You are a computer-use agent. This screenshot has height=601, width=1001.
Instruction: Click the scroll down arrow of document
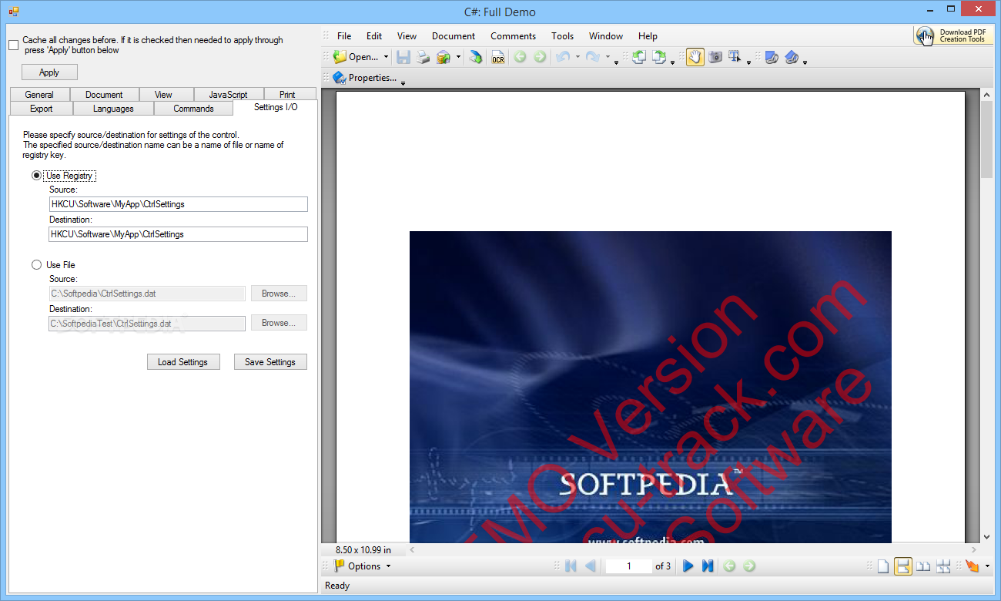(986, 537)
